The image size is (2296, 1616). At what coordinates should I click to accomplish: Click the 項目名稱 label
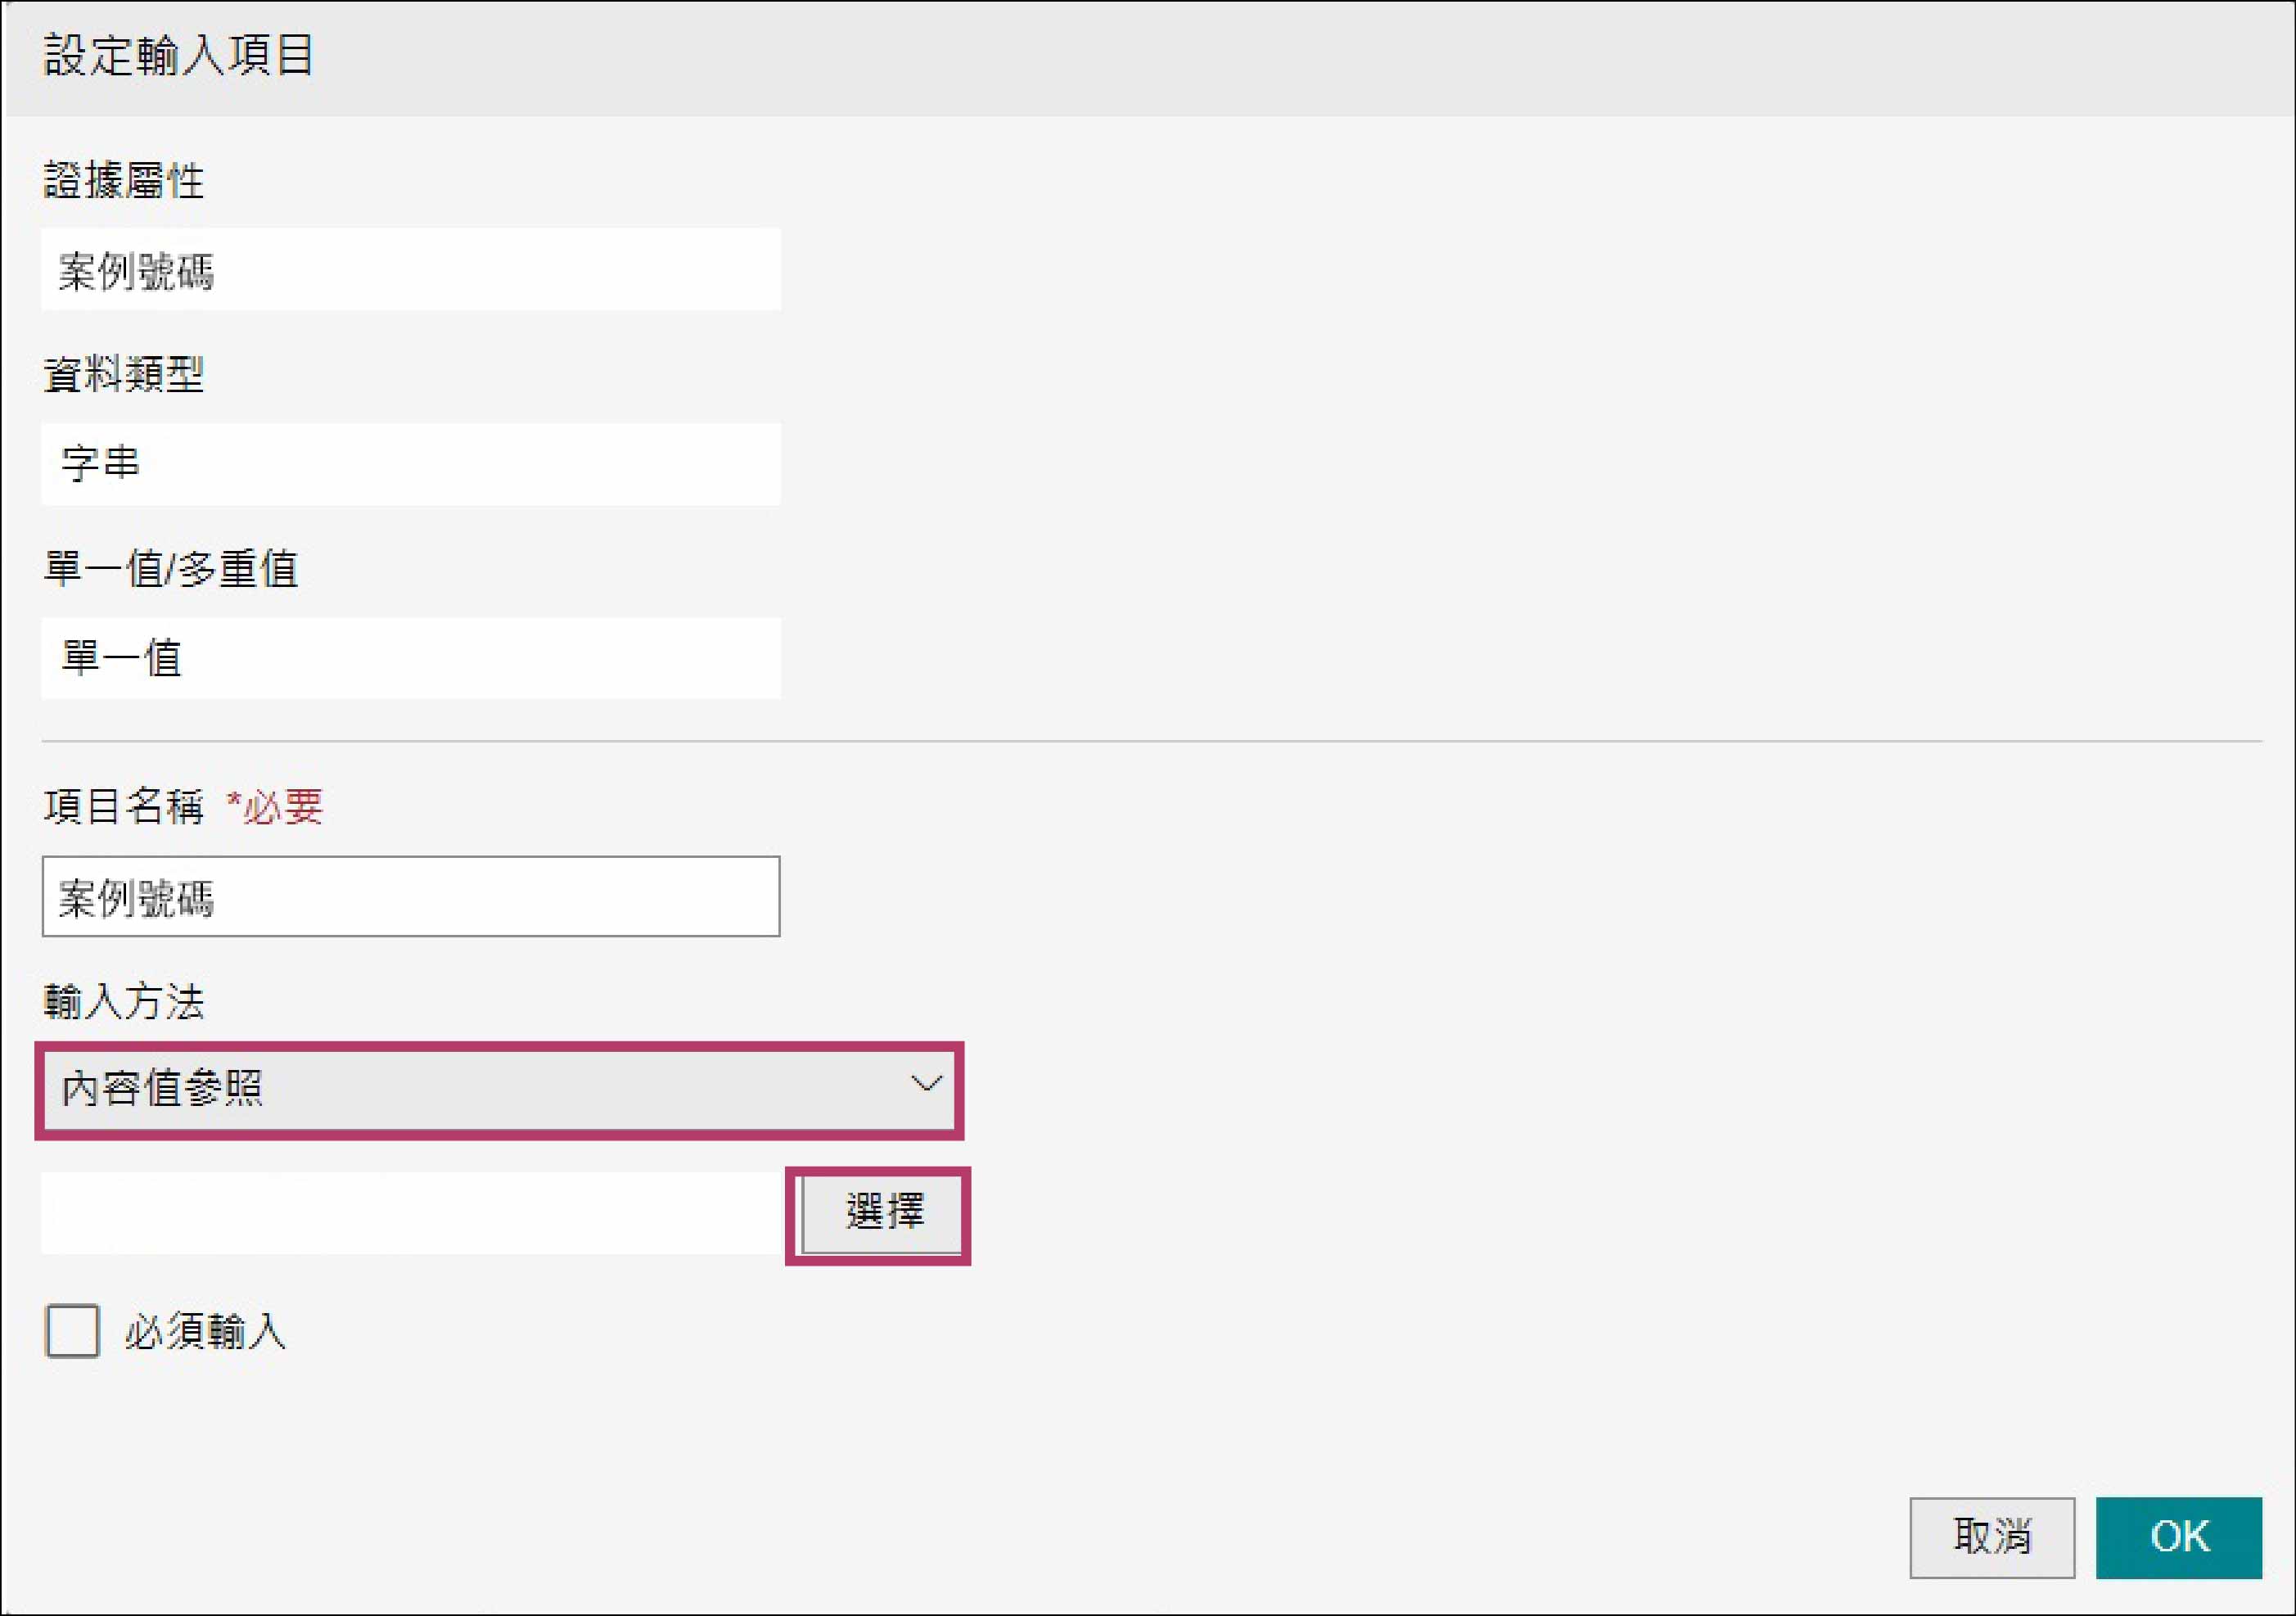point(123,806)
